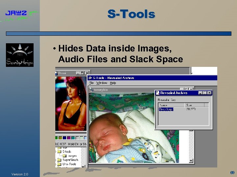Click the S-tools tree label

click(67, 151)
